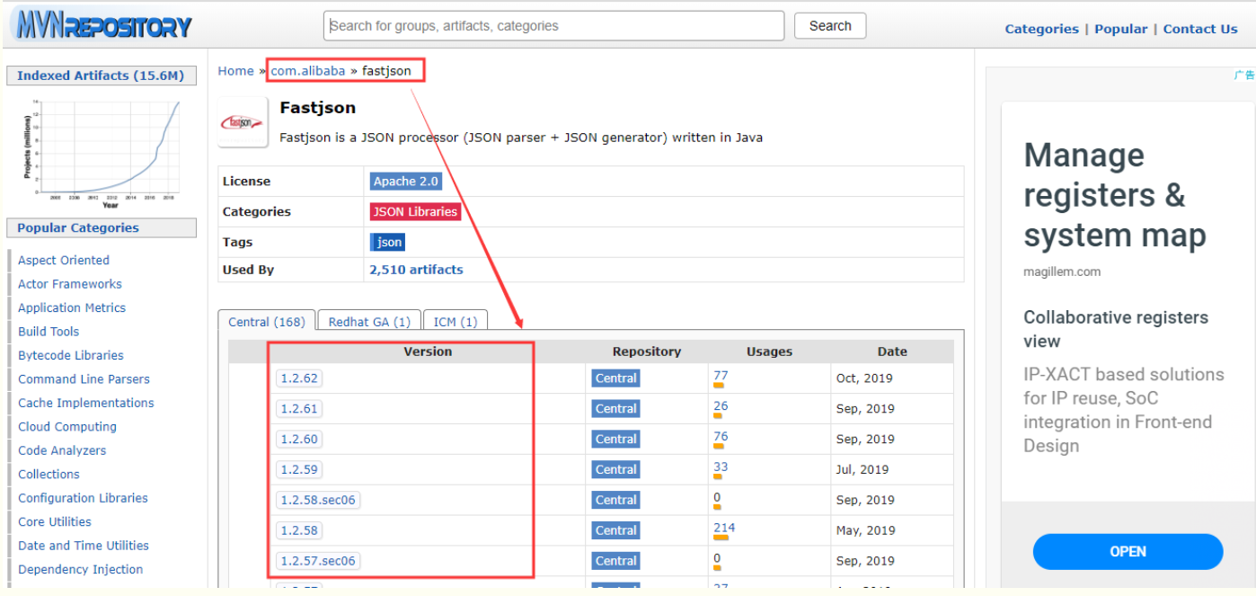Open Date and Time Utilities category
Viewport: 1256px width, 596px height.
[x=84, y=547]
